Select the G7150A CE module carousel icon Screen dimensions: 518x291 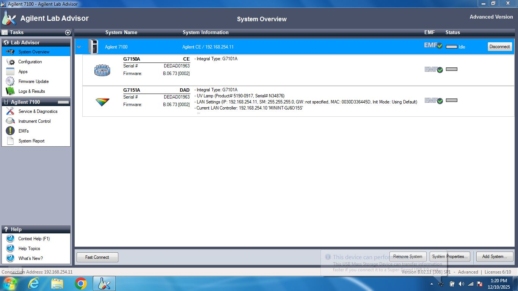point(102,70)
